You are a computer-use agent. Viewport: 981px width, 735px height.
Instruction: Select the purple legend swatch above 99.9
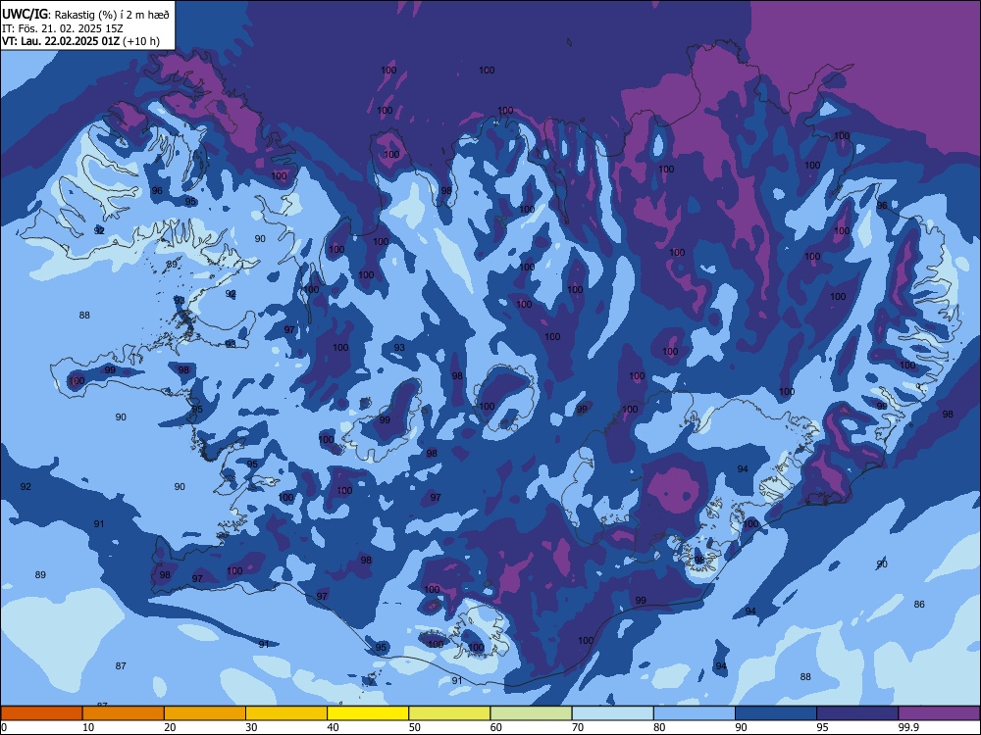tap(939, 713)
